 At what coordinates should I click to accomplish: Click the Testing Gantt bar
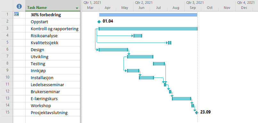click(x=159, y=64)
